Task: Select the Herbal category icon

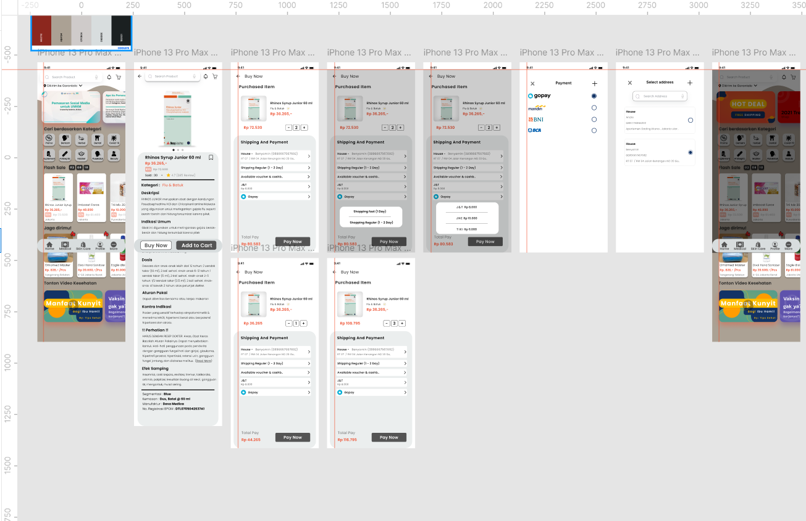Action: tap(82, 138)
